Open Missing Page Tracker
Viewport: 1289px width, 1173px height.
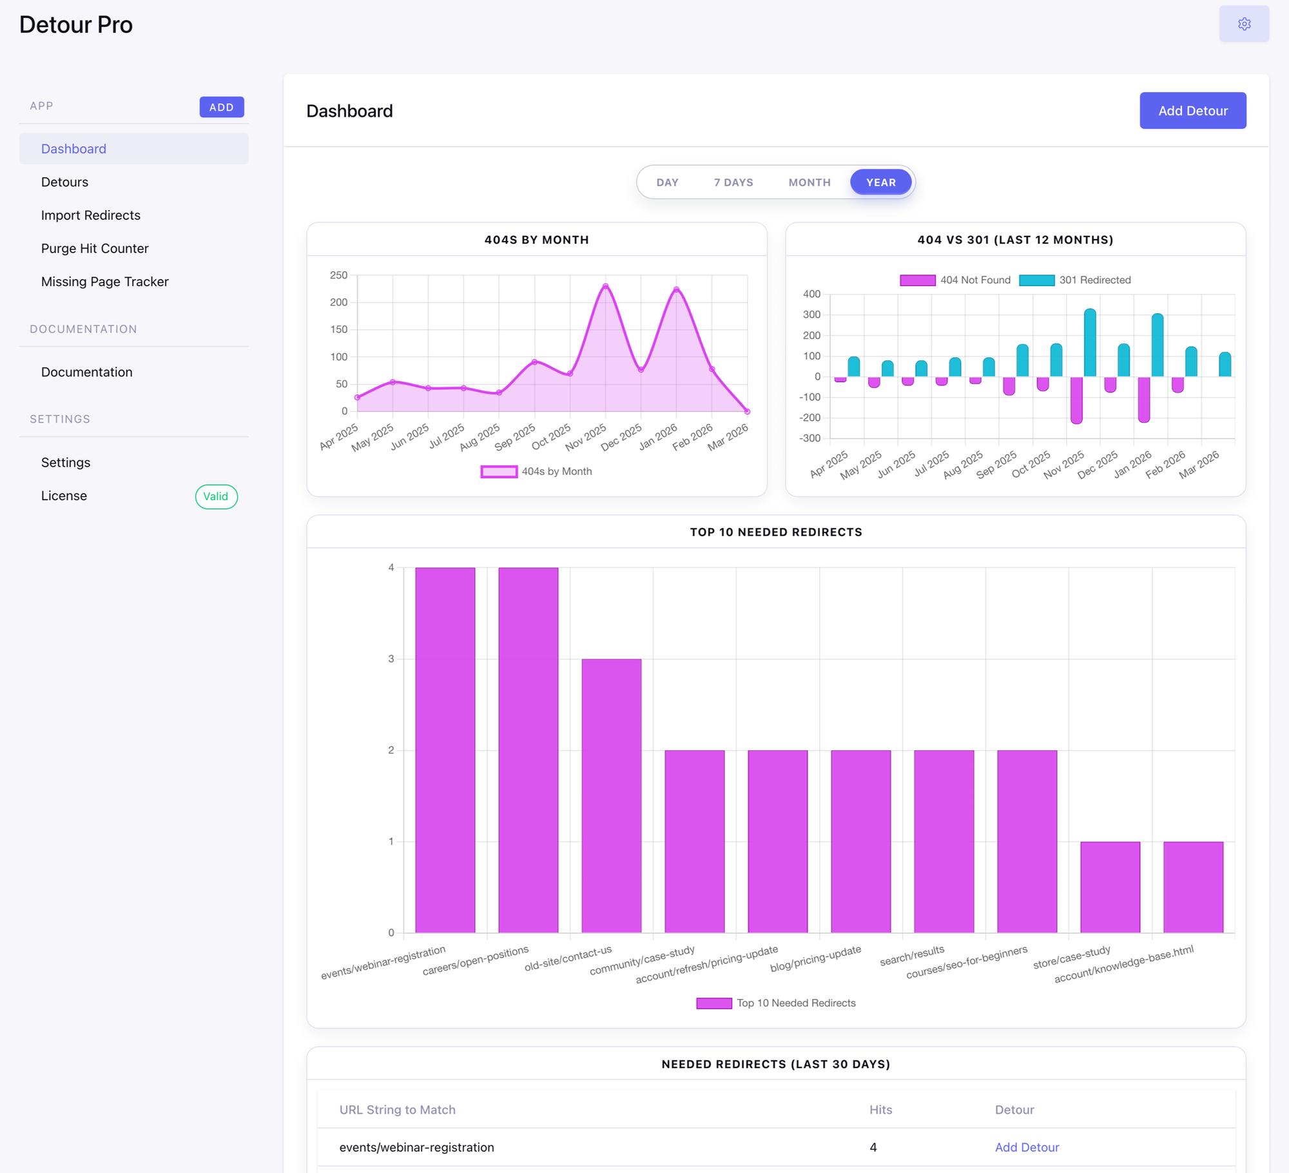[104, 282]
